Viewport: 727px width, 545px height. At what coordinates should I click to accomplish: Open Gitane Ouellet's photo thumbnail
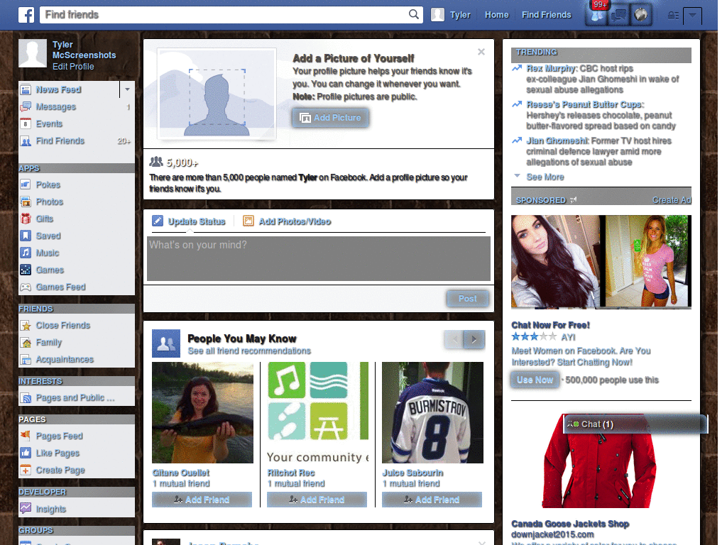pyautogui.click(x=202, y=412)
